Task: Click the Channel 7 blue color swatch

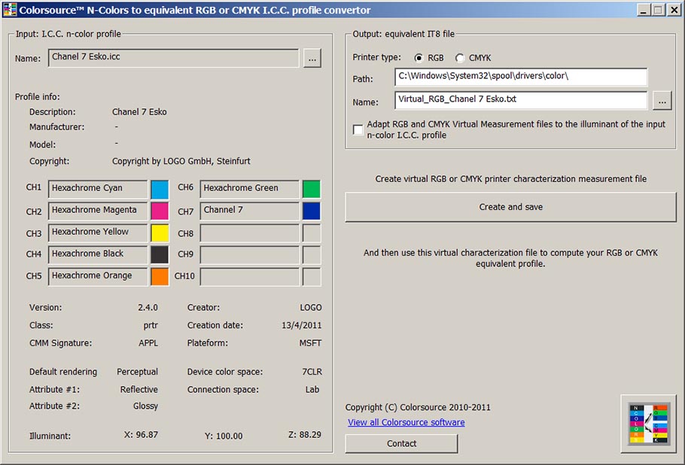Action: [312, 211]
